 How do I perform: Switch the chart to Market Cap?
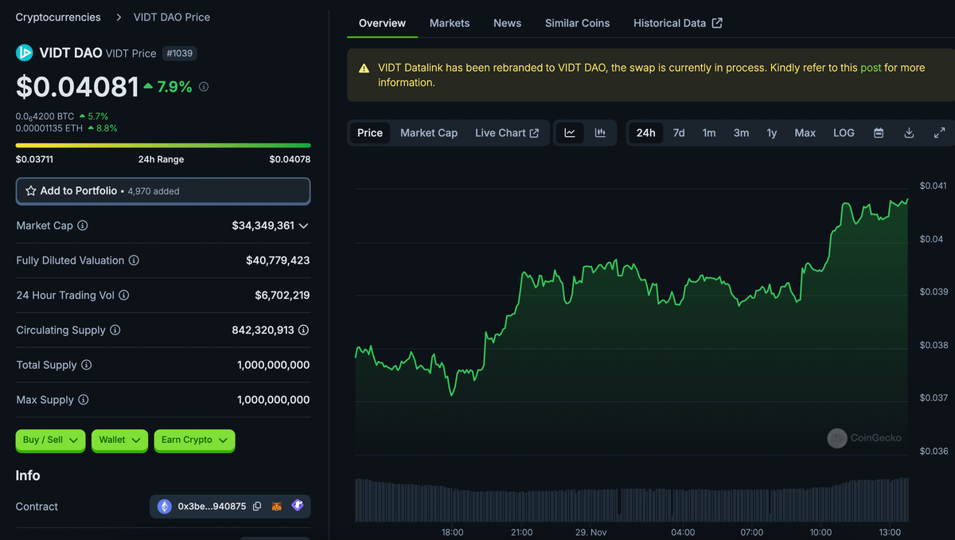pyautogui.click(x=429, y=132)
